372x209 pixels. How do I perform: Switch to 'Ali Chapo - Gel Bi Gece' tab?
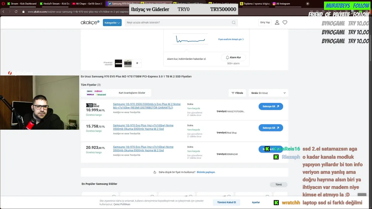click(x=87, y=4)
